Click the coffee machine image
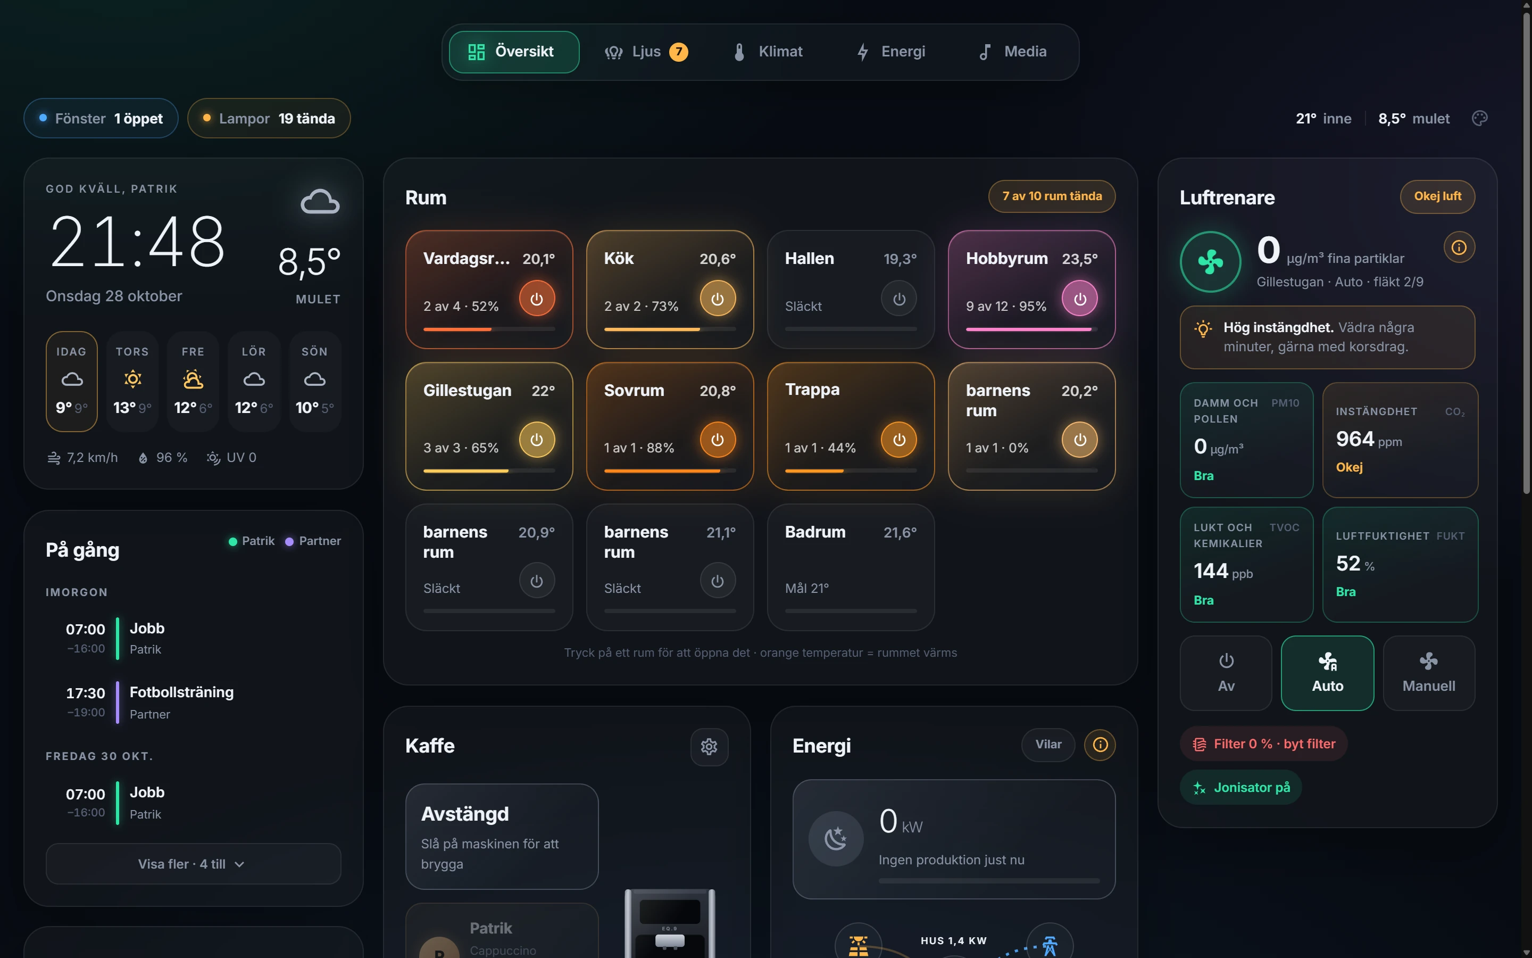The width and height of the screenshot is (1532, 958). (670, 923)
